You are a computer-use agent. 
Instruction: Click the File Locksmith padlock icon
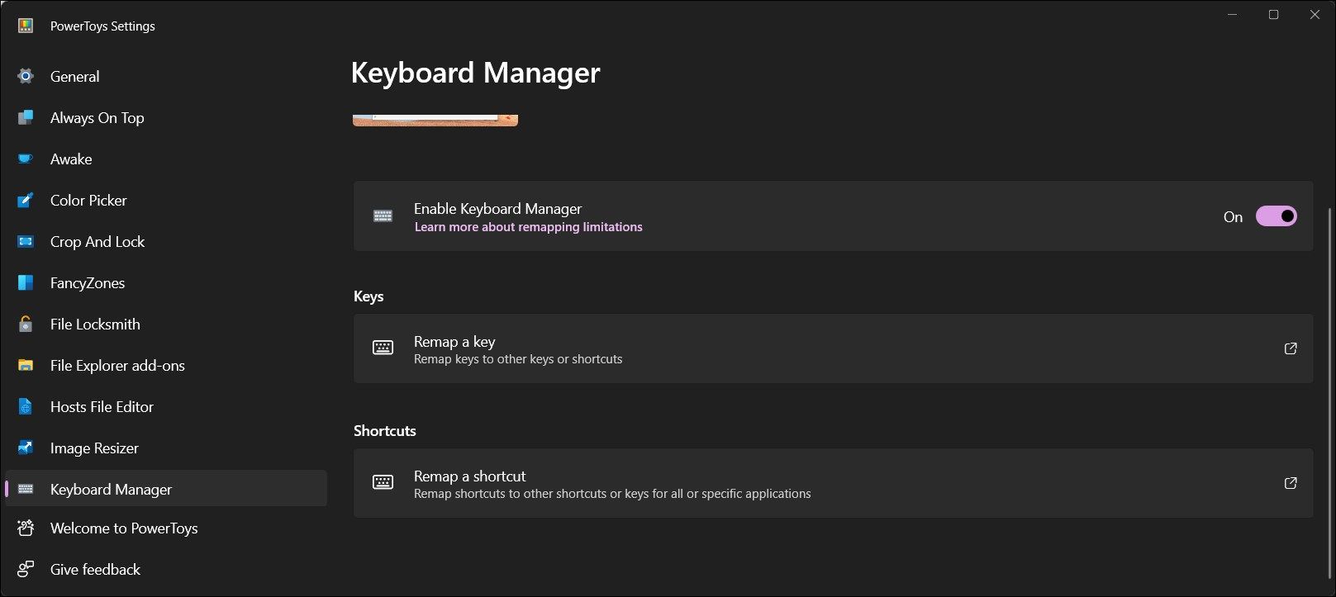point(26,324)
